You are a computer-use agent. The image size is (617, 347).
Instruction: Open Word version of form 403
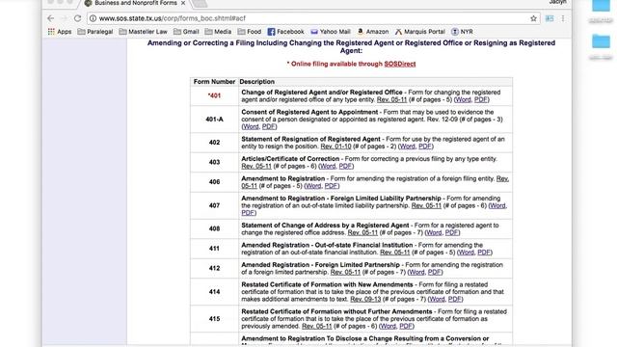coord(328,166)
